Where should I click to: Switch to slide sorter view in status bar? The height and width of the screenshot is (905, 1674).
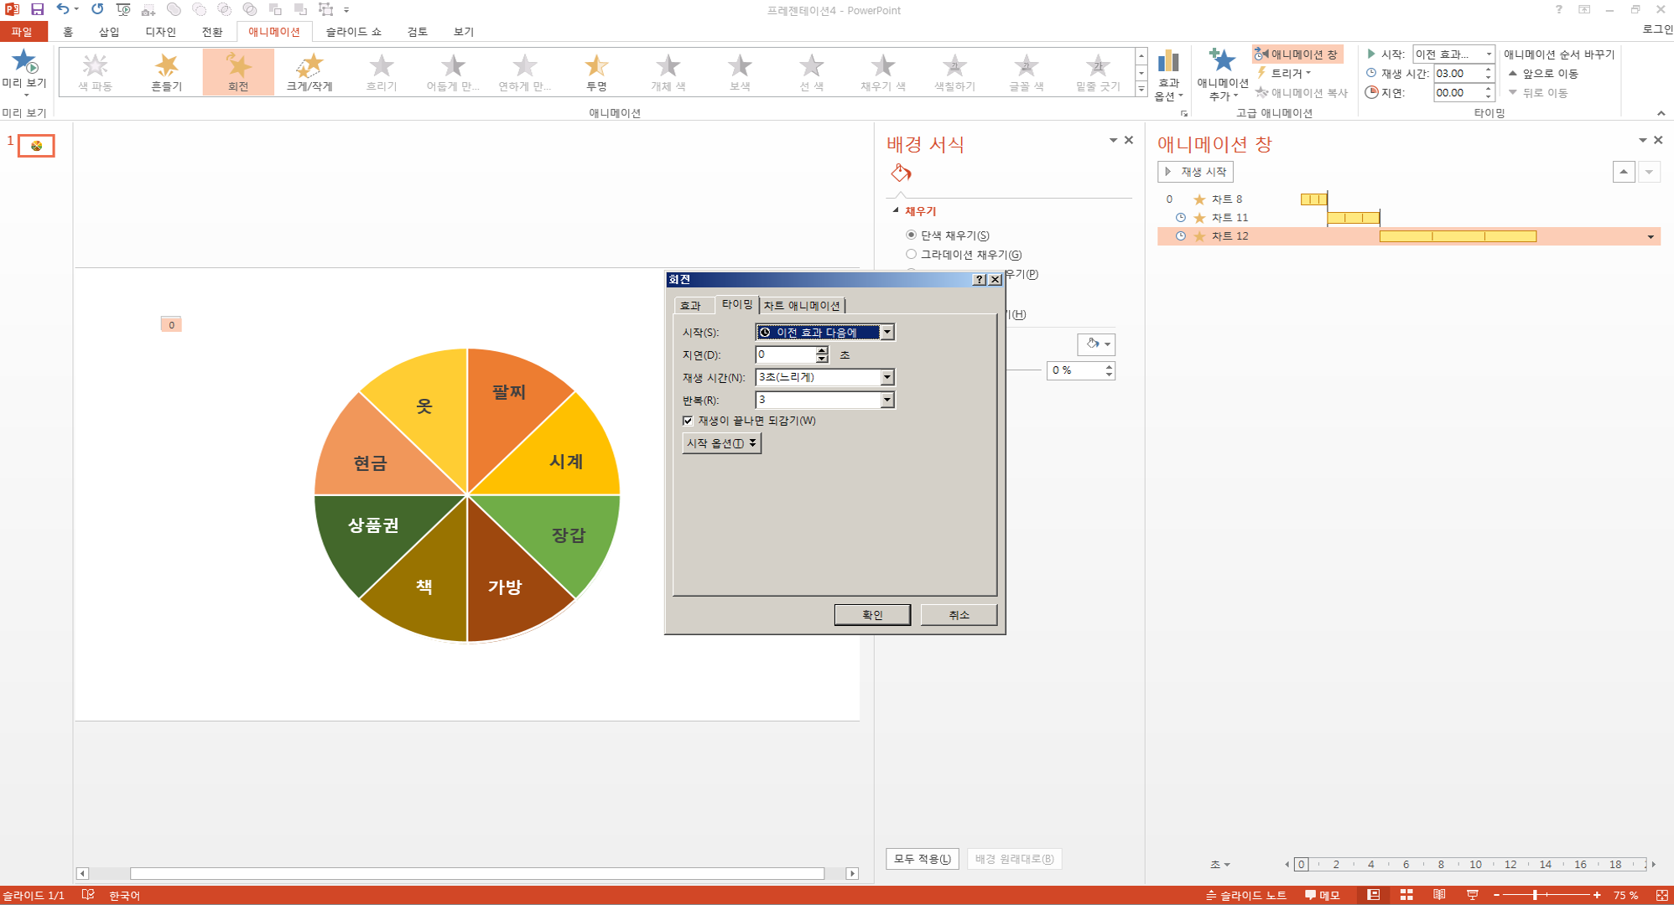pos(1406,895)
